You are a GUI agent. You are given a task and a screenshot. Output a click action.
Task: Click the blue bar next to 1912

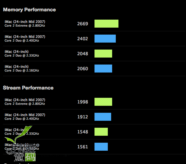point(103,117)
